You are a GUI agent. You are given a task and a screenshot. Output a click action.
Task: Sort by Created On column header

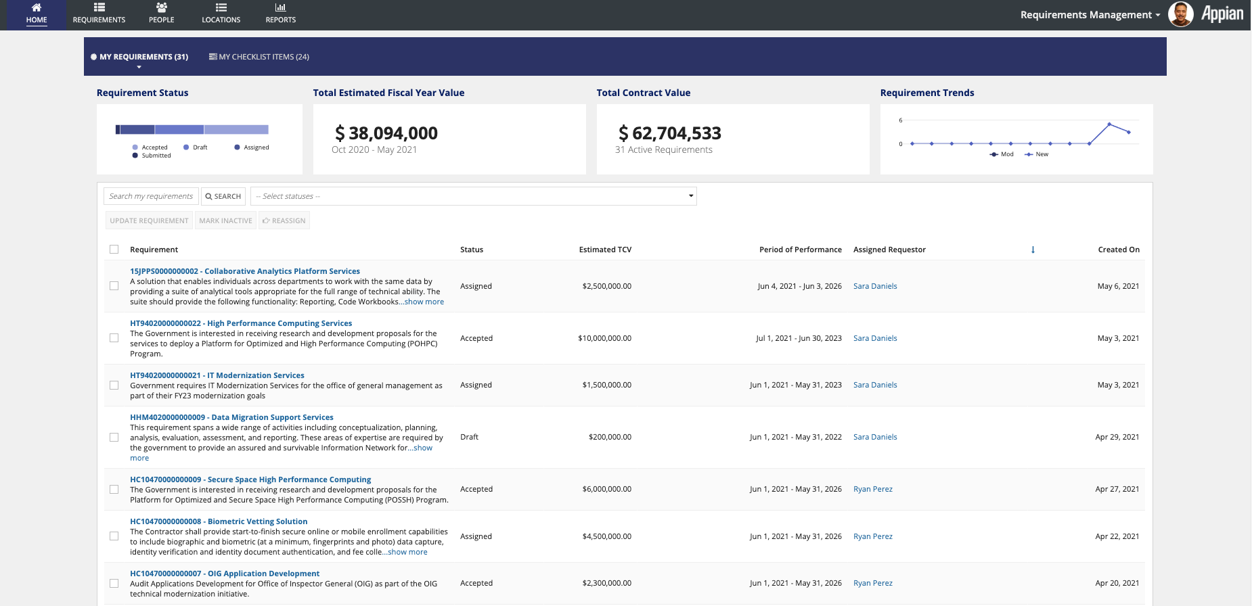coord(1119,250)
